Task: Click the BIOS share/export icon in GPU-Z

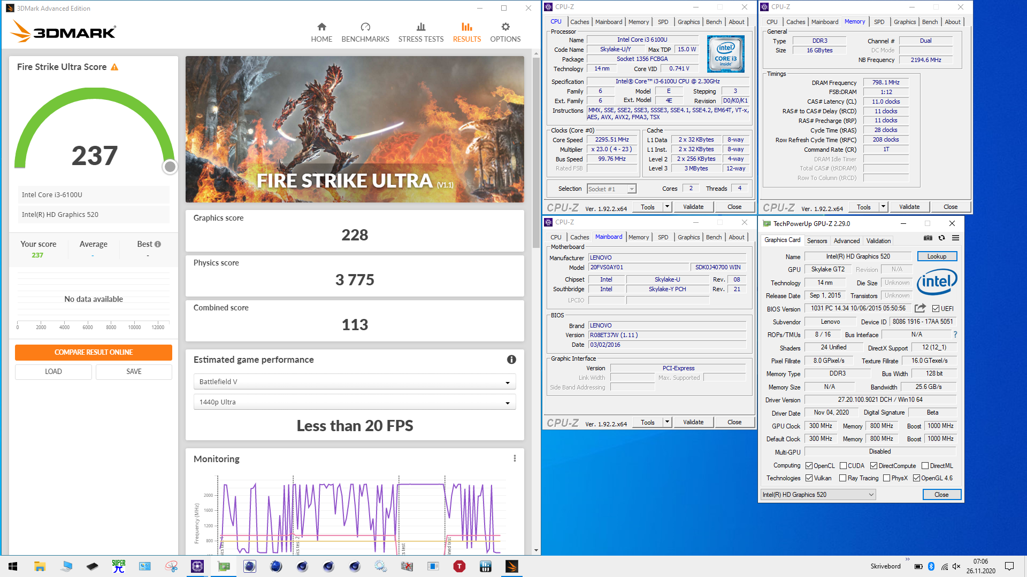Action: click(x=920, y=308)
